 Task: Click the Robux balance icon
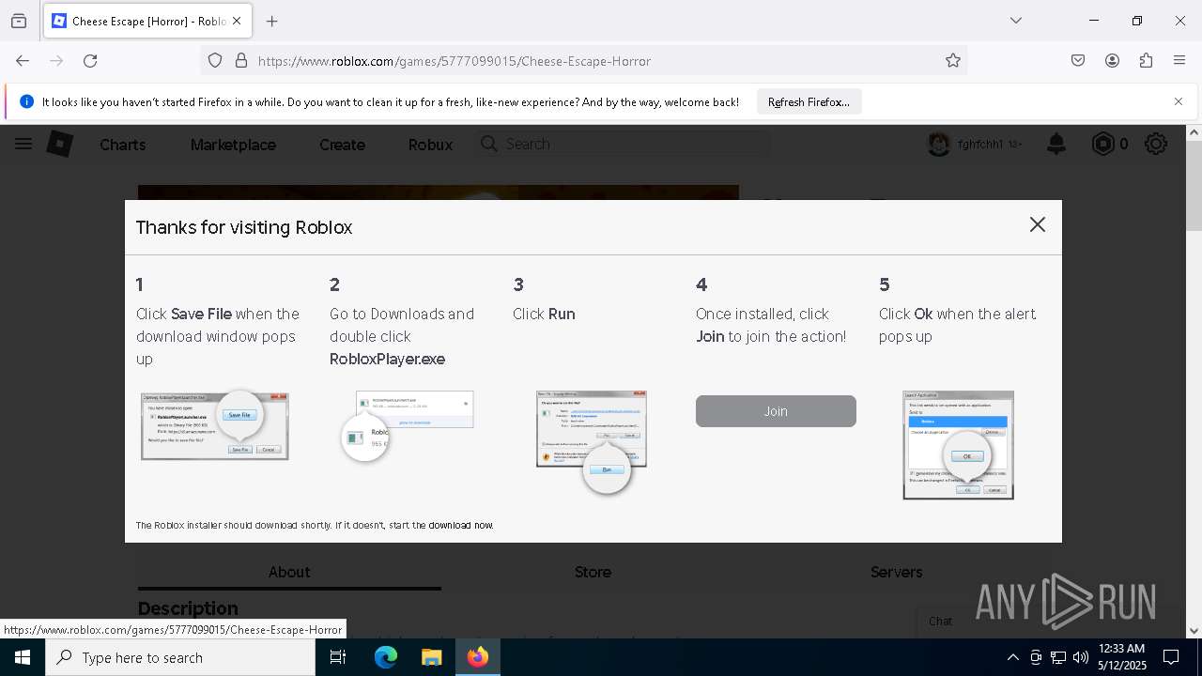pyautogui.click(x=1103, y=144)
